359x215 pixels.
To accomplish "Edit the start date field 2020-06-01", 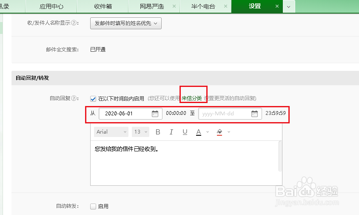I will click(x=131, y=114).
